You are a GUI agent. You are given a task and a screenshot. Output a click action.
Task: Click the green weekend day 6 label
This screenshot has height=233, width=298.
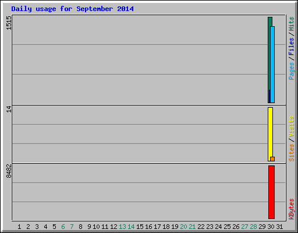(63, 227)
